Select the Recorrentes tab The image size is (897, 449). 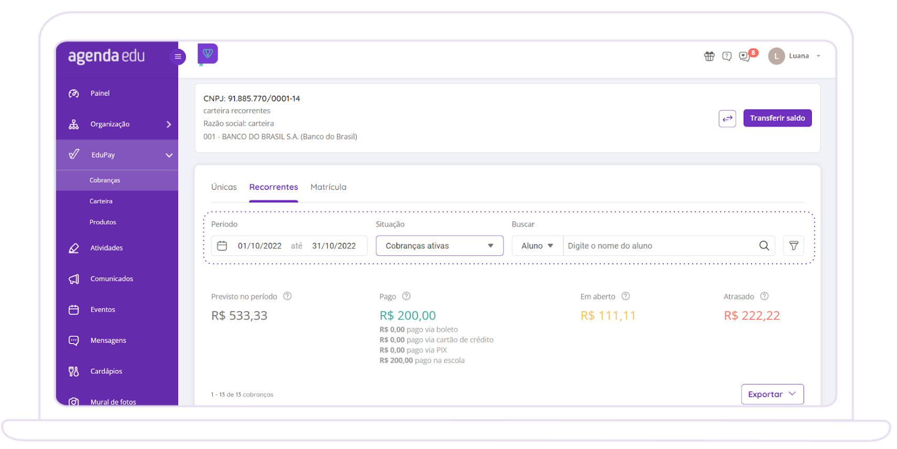click(274, 187)
